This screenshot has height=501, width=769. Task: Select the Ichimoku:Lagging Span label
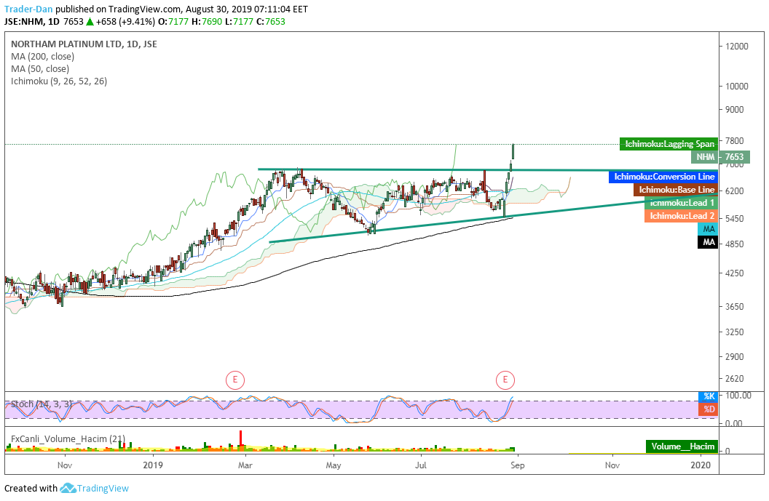click(x=669, y=144)
